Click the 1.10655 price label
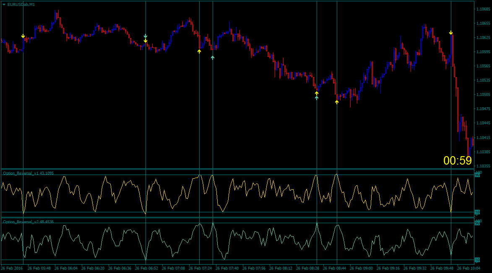 [x=483, y=23]
